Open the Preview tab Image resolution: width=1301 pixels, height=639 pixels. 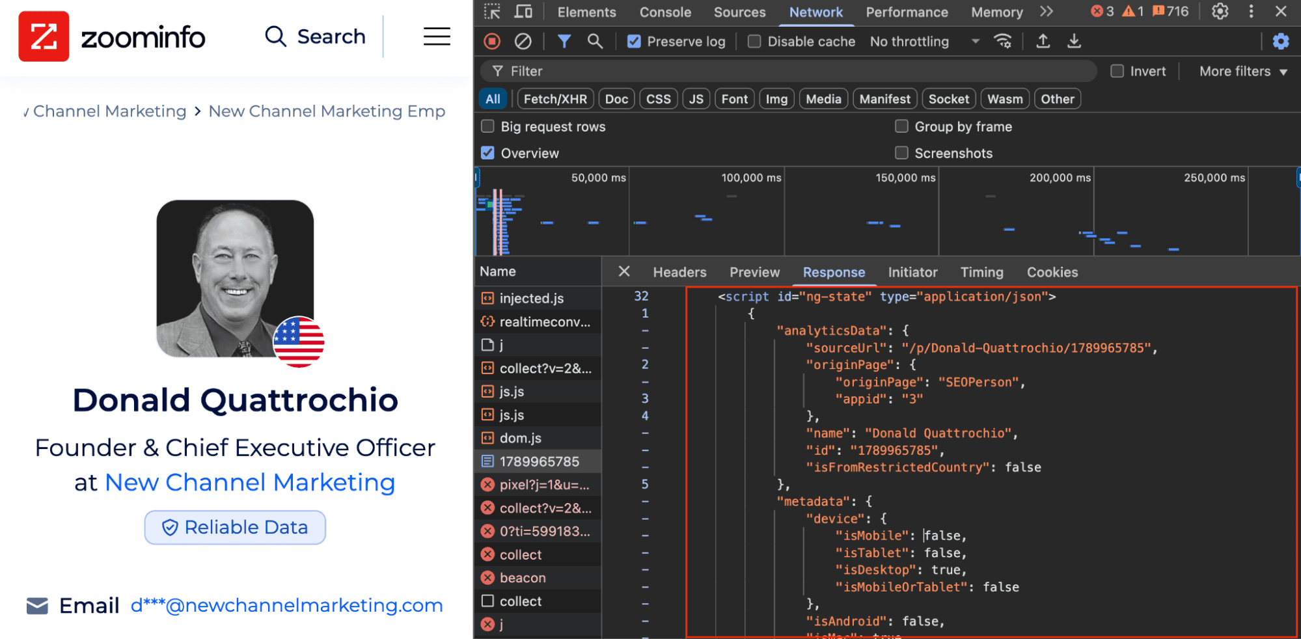pyautogui.click(x=754, y=272)
